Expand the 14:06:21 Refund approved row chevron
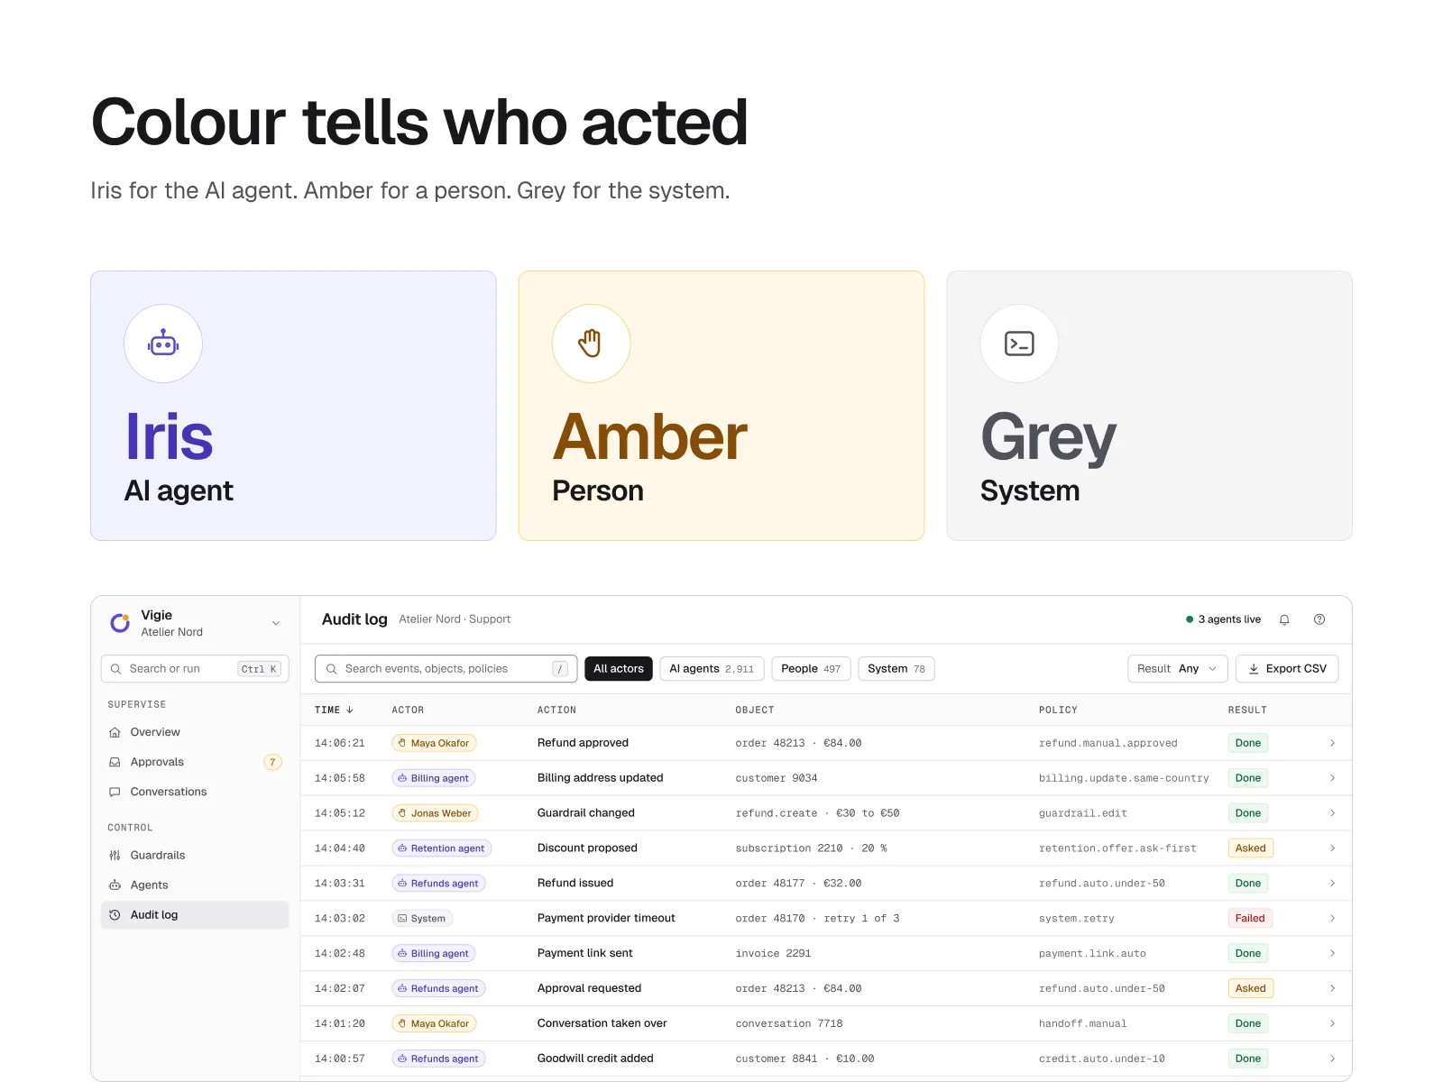 [x=1332, y=743]
